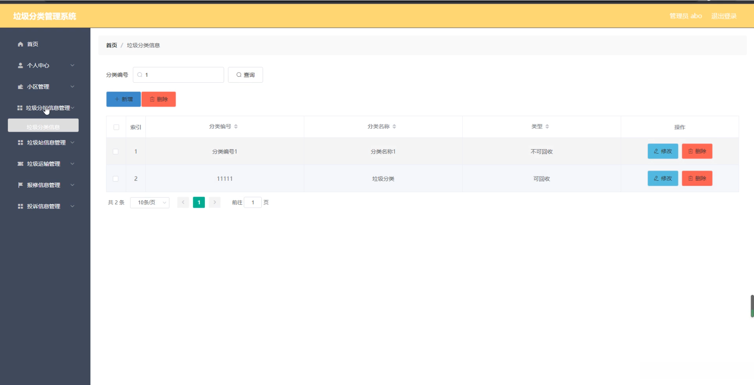Click the grid icon for 垃圾站信息管理
This screenshot has width=754, height=385.
20,143
